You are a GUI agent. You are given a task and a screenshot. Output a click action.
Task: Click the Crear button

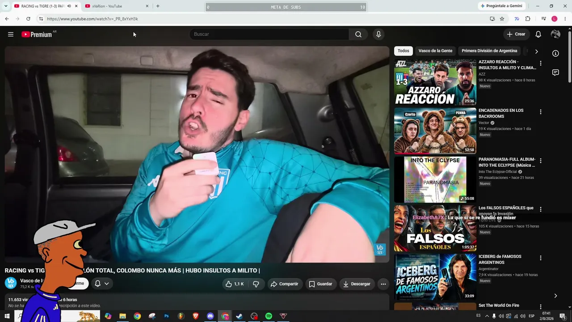click(516, 34)
